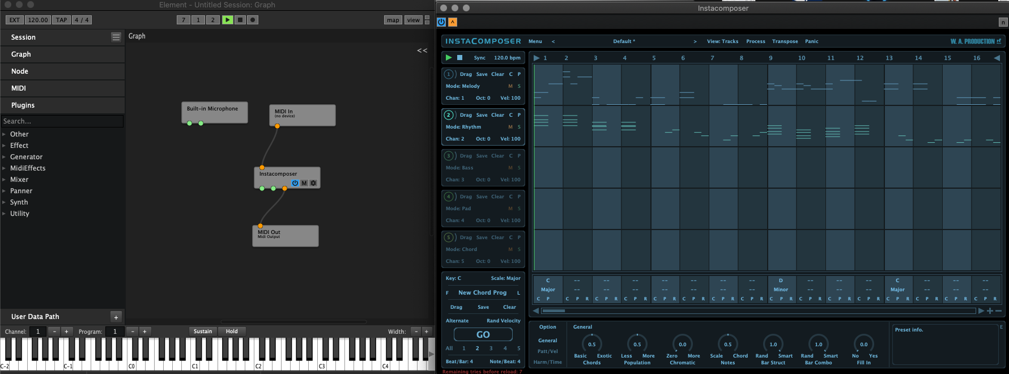
Task: Expand the MidiEffects plugin category
Action: 4,168
